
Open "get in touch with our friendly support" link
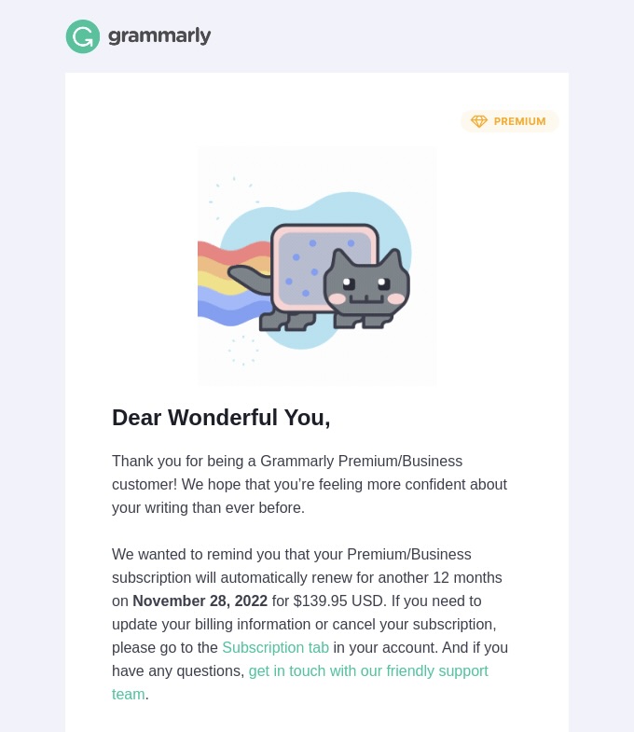pyautogui.click(x=368, y=670)
